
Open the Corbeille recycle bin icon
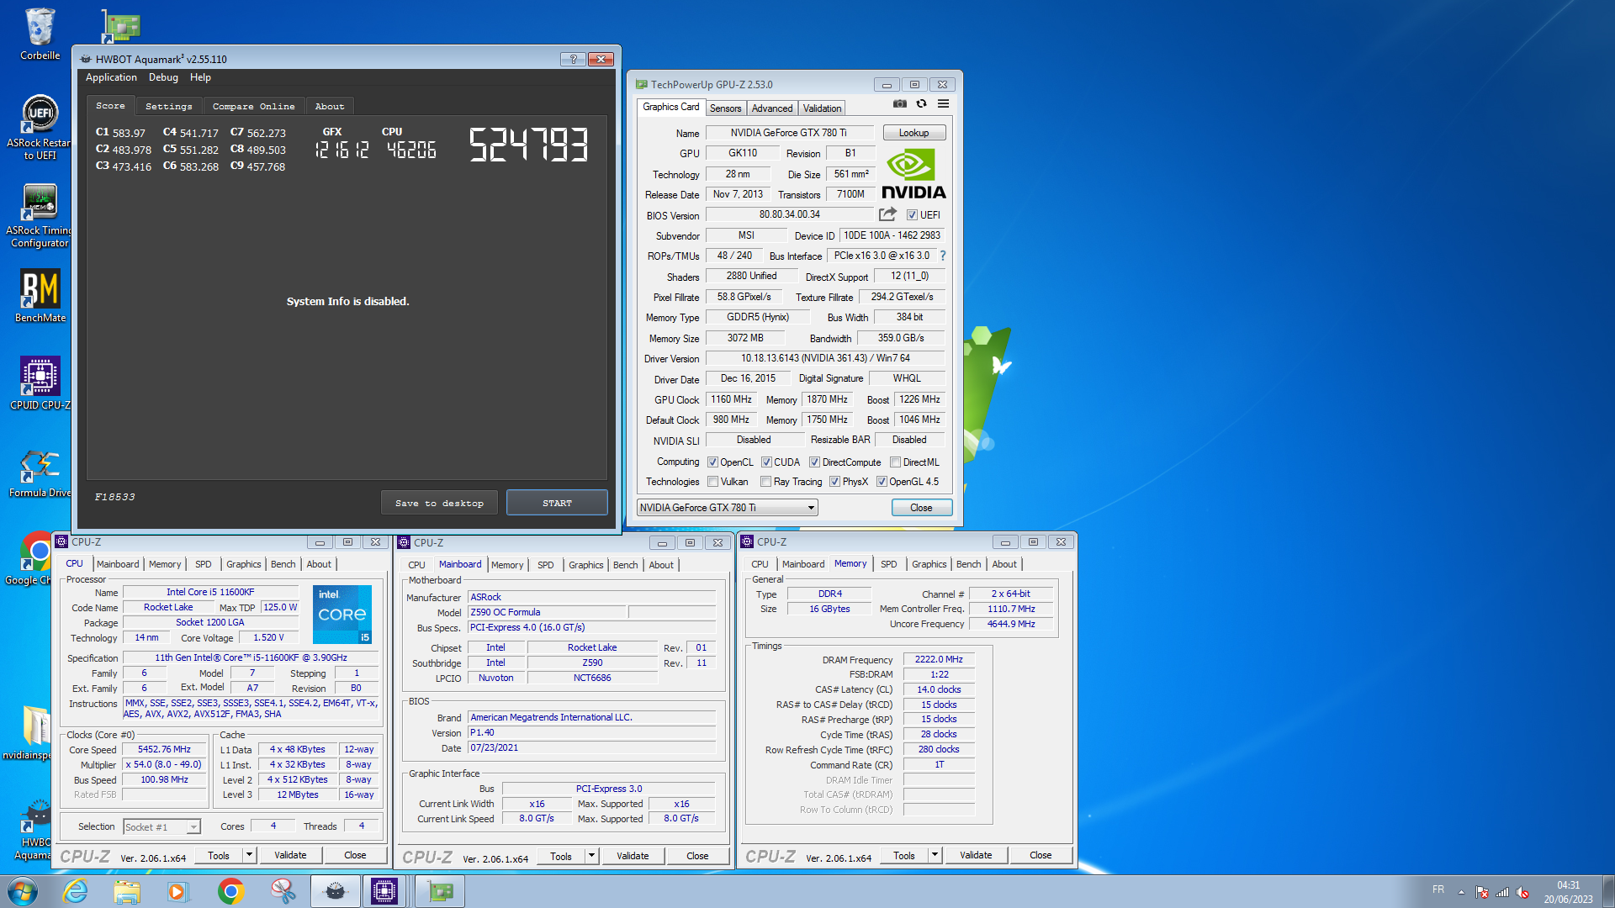(x=40, y=34)
